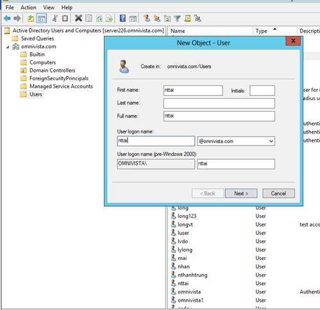Screen dimensions: 320x310
Task: Click the domain icon beside omnivista.com
Action: click(x=15, y=46)
